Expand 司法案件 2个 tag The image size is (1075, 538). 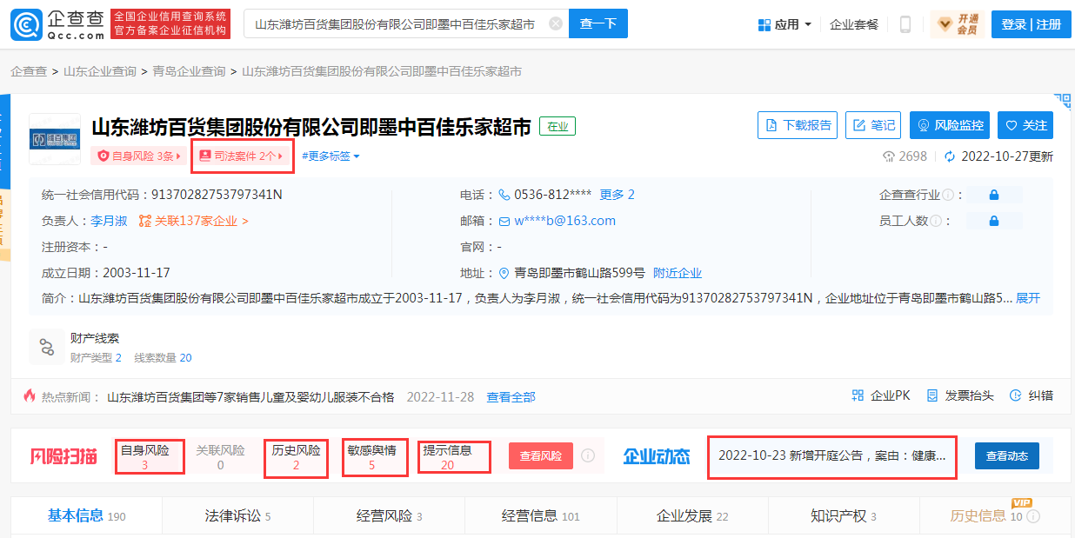click(242, 156)
